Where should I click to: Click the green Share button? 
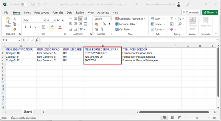pos(210,13)
